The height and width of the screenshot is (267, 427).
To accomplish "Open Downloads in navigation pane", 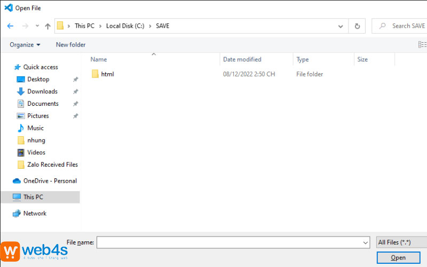I will 42,91.
